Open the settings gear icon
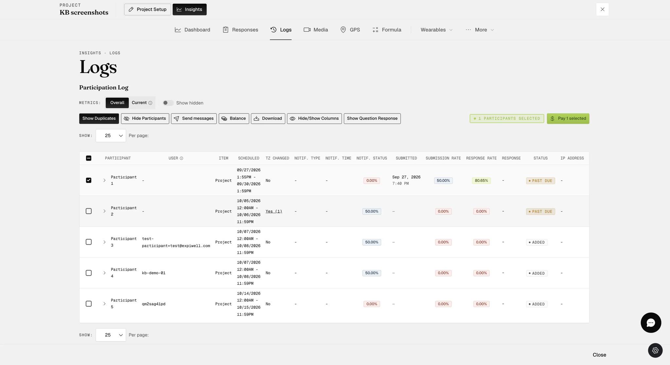670x365 pixels. (x=655, y=350)
